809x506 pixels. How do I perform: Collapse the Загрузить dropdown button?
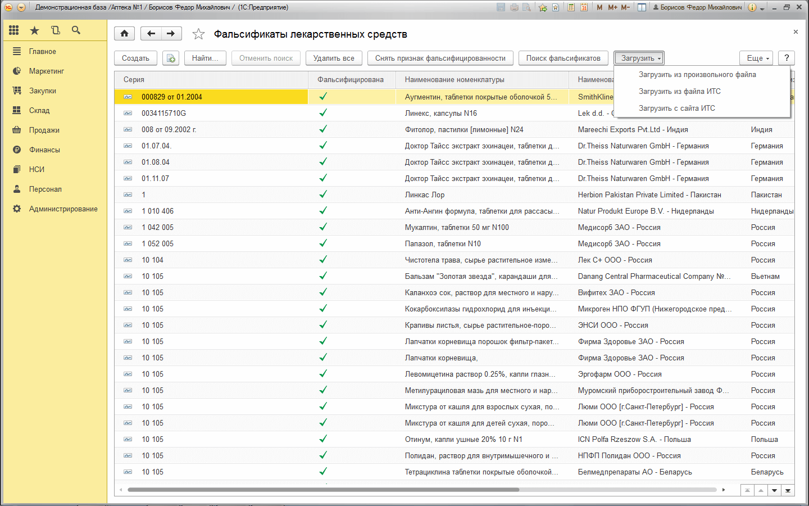click(x=640, y=58)
